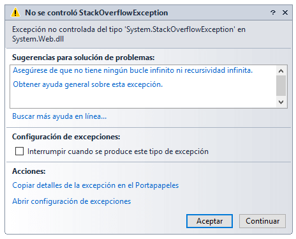Screen dimensions: 296x239
Task: Click the suggestions list scrollbar thumb
Action: click(281, 86)
